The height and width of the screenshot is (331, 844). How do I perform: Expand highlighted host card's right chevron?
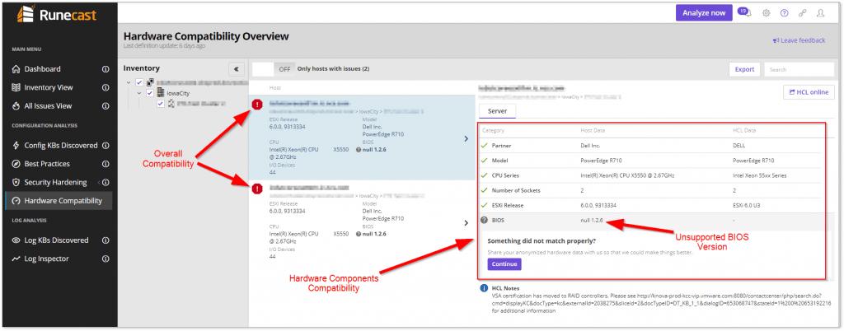pos(466,138)
